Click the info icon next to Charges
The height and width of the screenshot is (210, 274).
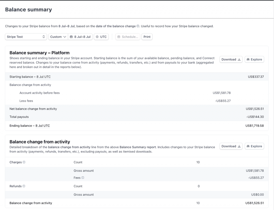(24, 162)
